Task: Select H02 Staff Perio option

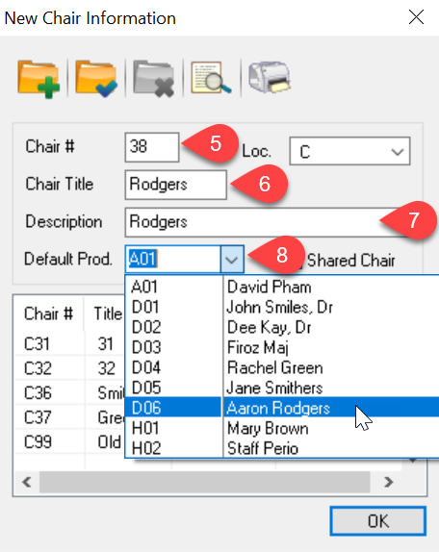Action: point(282,448)
